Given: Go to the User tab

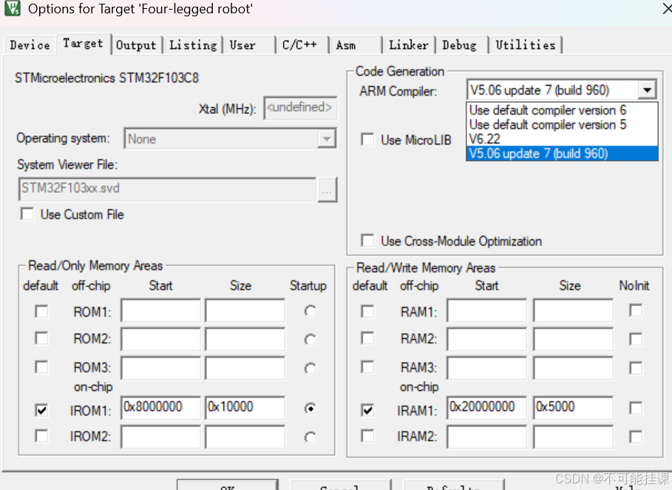Looking at the screenshot, I should tap(248, 44).
